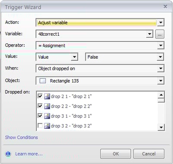This screenshot has width=173, height=164.
Task: Click the Cancel button
Action: (x=149, y=154)
